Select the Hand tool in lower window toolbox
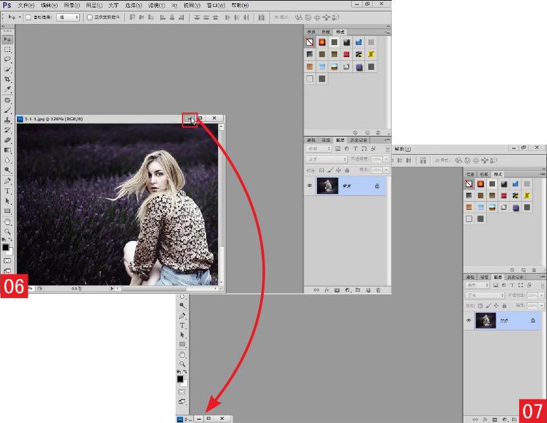Image resolution: width=547 pixels, height=423 pixels. [x=182, y=355]
